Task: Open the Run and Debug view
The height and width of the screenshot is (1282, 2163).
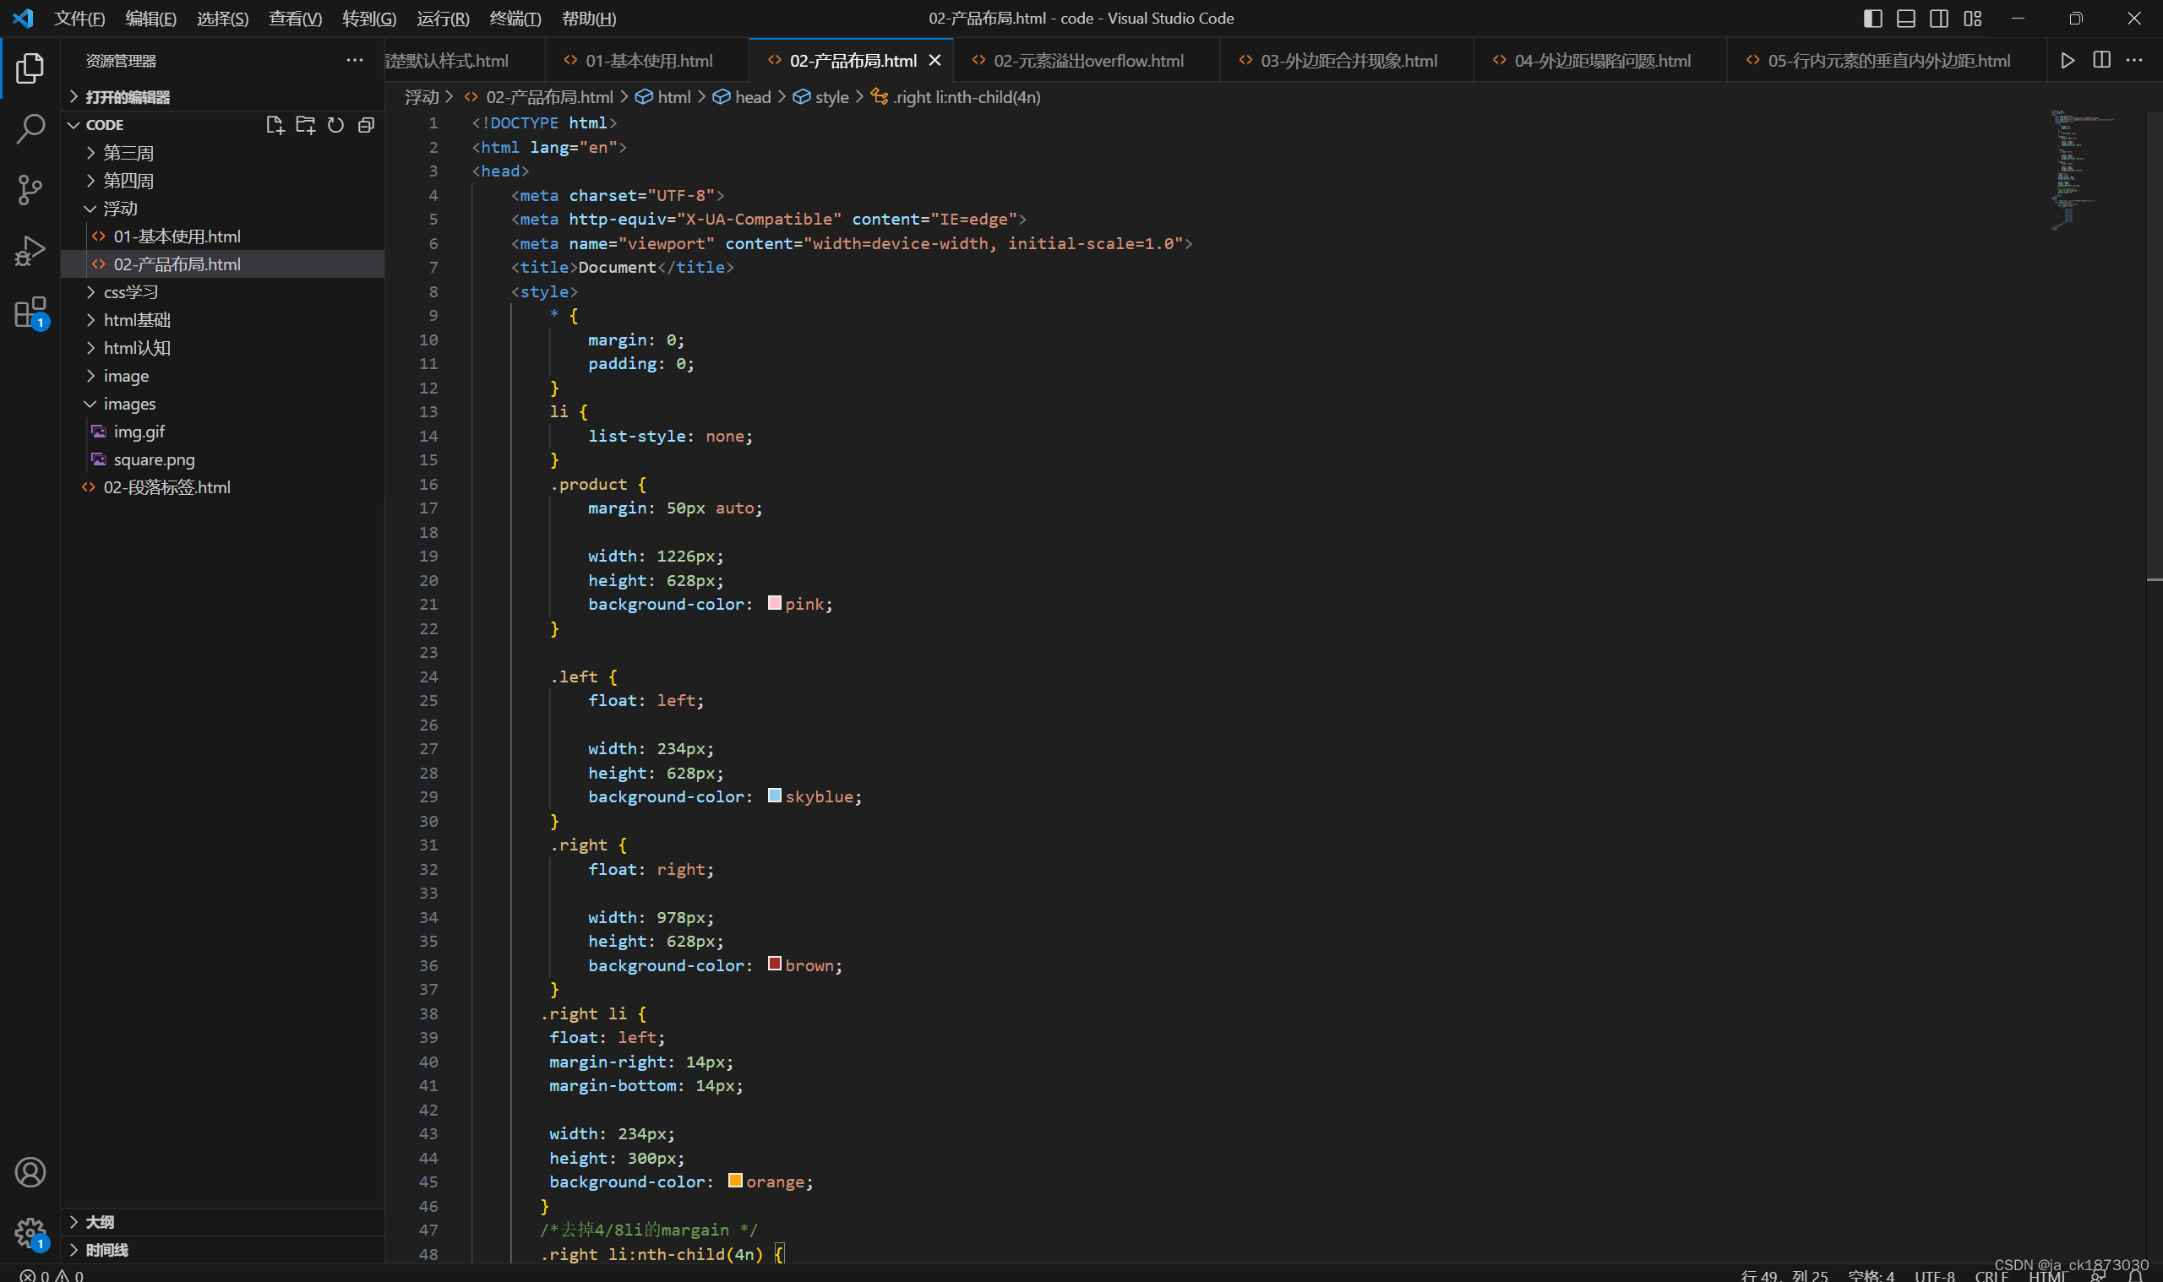Action: pyautogui.click(x=30, y=252)
